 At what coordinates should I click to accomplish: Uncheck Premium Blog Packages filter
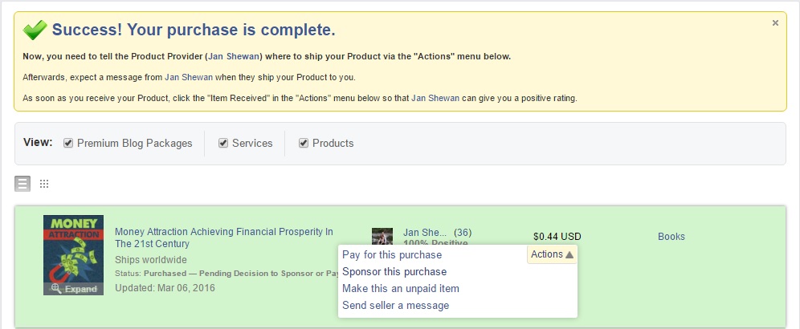pos(69,143)
